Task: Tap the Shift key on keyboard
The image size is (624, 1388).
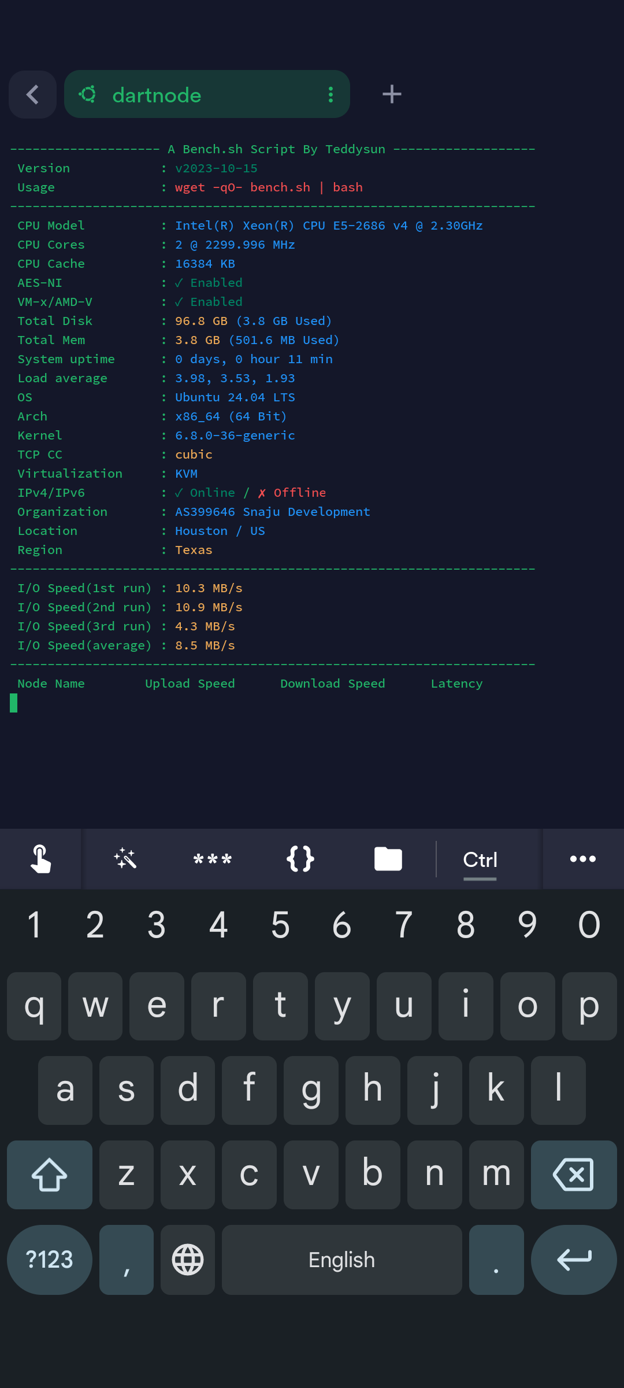Action: point(50,1175)
